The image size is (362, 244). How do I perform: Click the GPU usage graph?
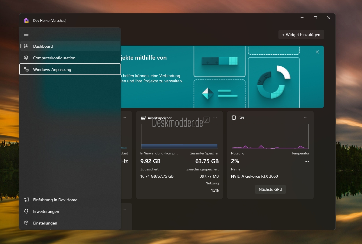coord(270,136)
